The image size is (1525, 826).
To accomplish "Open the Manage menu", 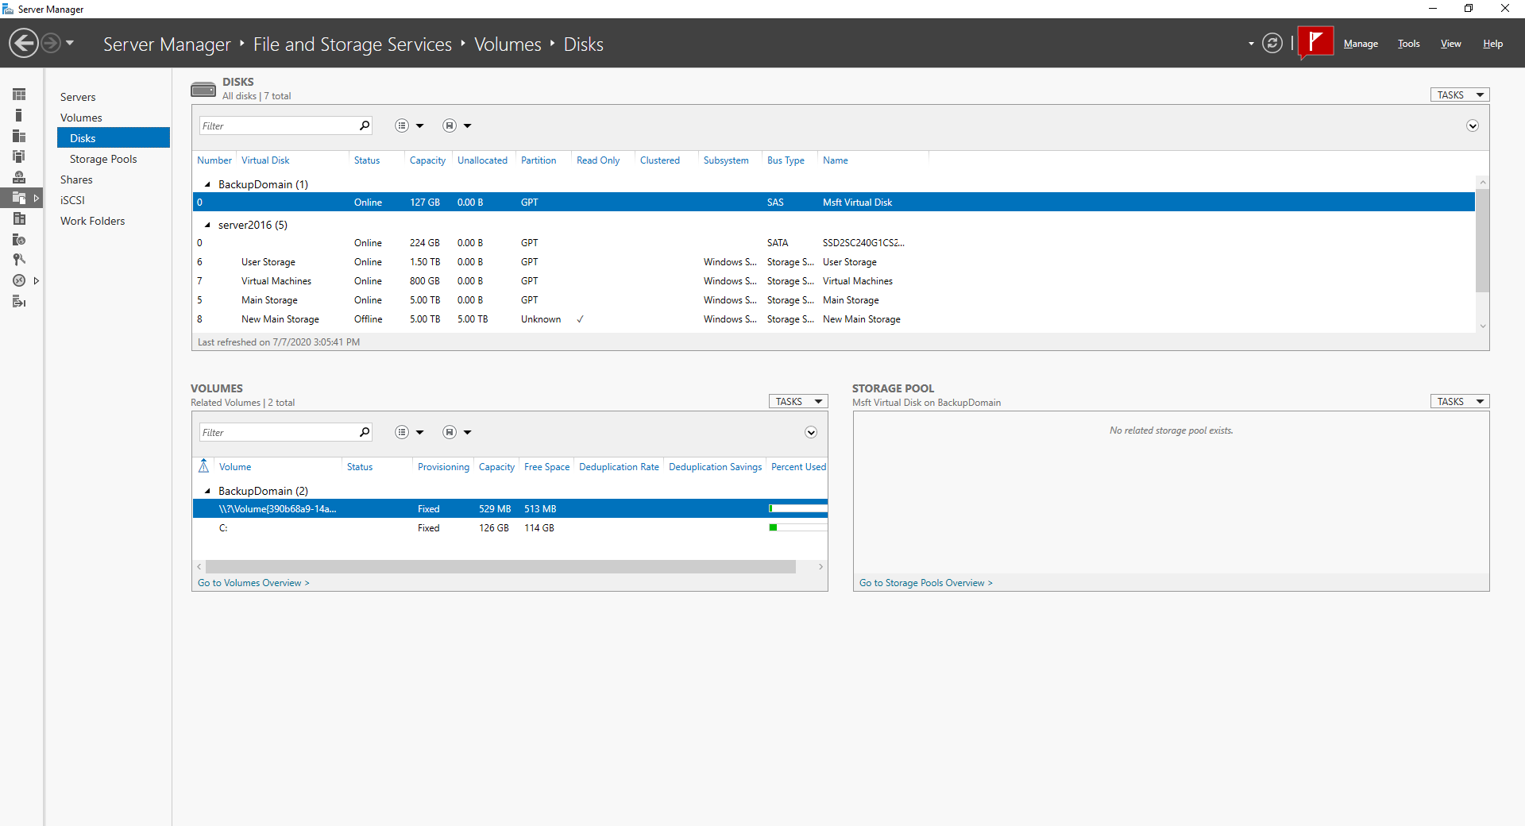I will point(1361,44).
